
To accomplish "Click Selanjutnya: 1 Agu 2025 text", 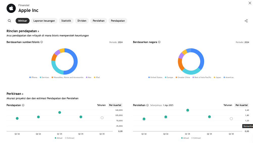I will (162, 105).
